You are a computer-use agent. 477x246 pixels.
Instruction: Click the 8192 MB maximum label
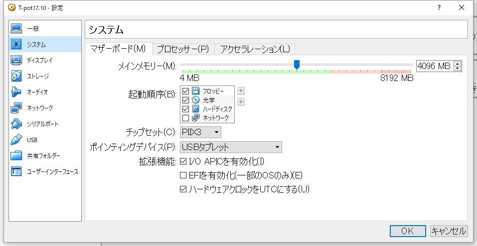click(x=397, y=78)
